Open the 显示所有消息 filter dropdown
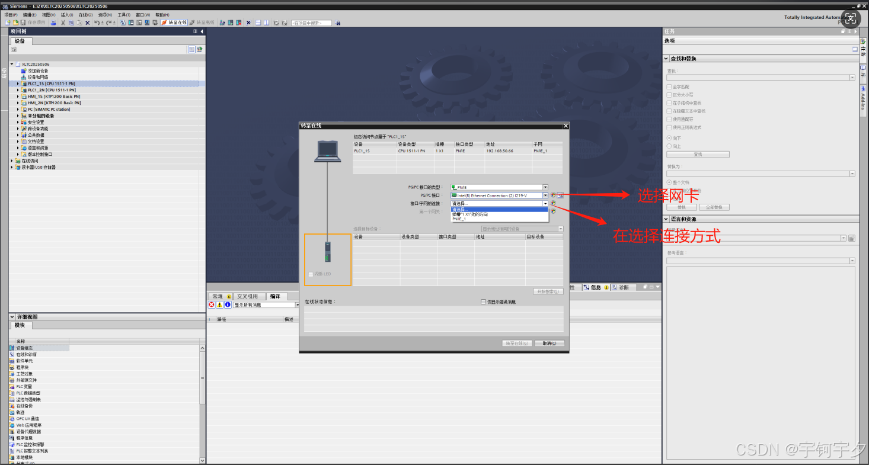The width and height of the screenshot is (869, 465). 297,305
